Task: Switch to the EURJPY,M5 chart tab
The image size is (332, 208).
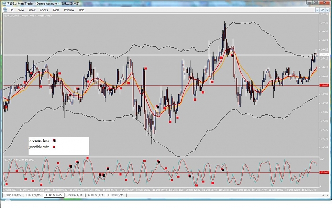Action: pyautogui.click(x=33, y=195)
